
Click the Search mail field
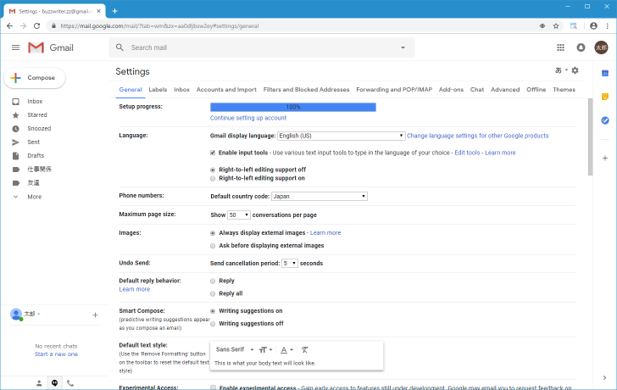pyautogui.click(x=262, y=47)
